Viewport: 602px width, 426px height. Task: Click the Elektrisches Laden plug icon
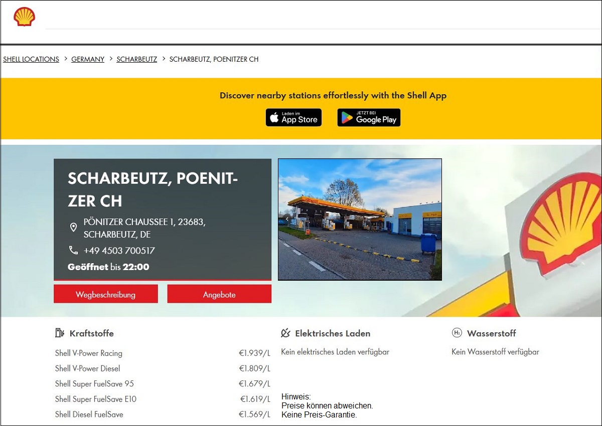point(285,333)
